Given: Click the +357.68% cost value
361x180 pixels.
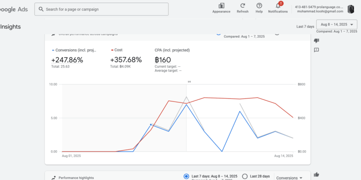Looking at the screenshot, I should [x=126, y=60].
